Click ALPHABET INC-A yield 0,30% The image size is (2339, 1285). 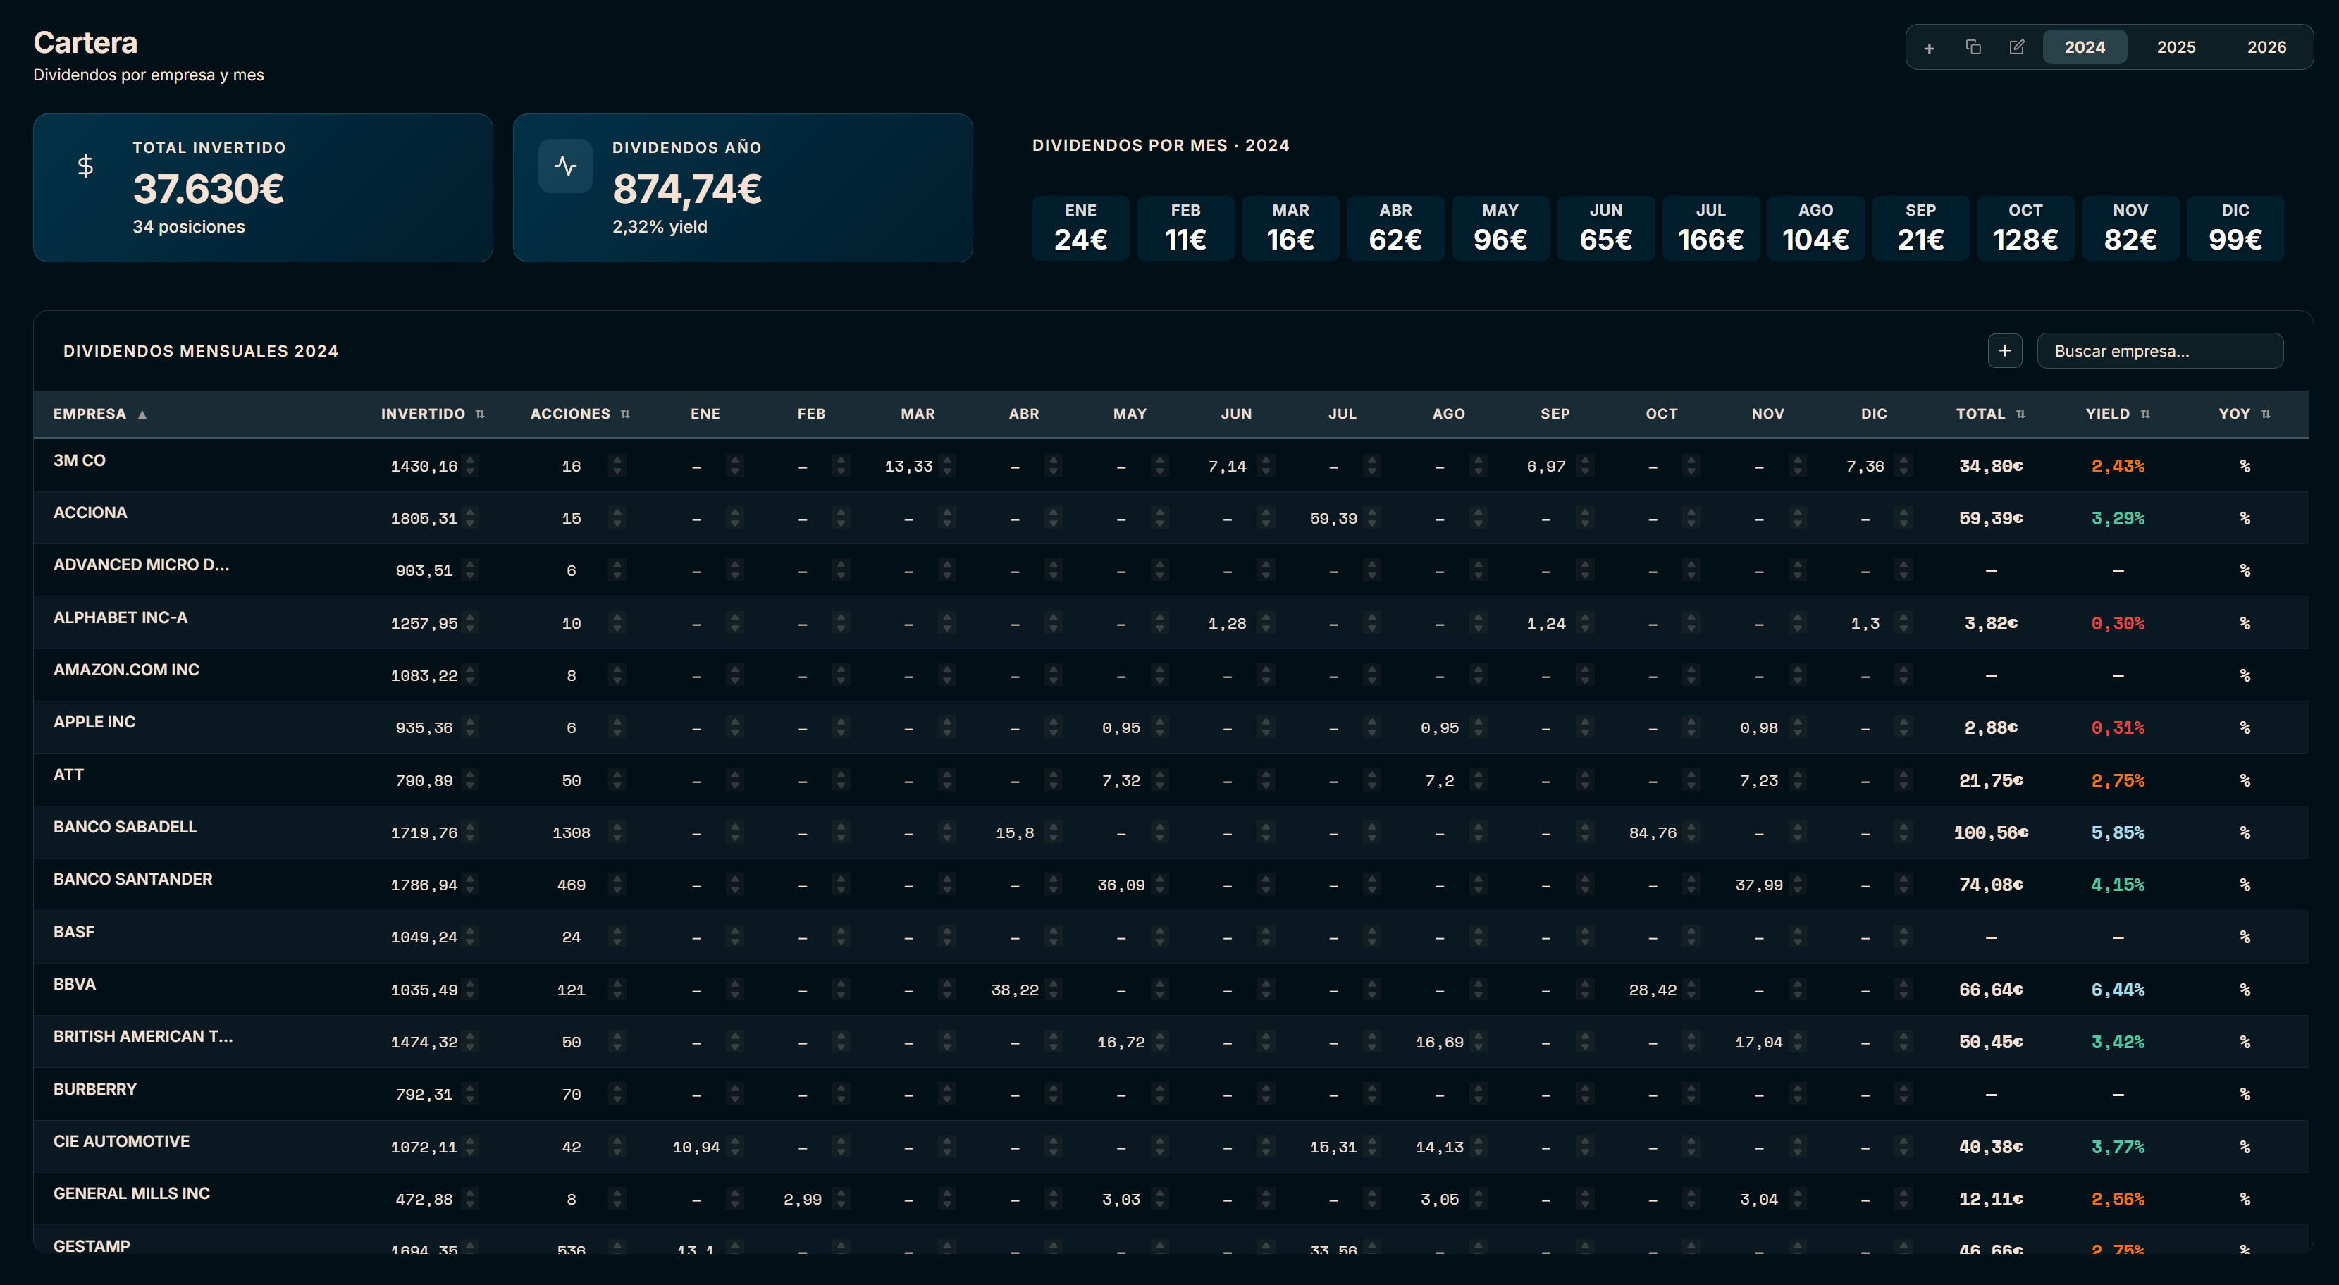2118,624
